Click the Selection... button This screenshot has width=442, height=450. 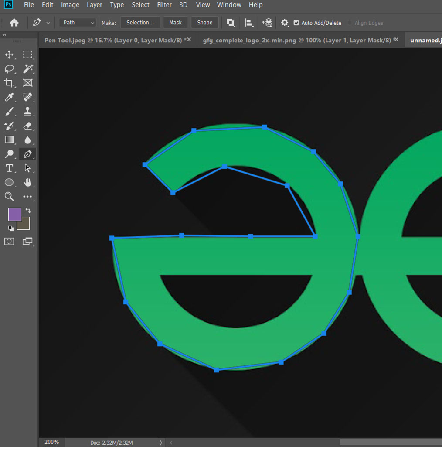coord(140,23)
